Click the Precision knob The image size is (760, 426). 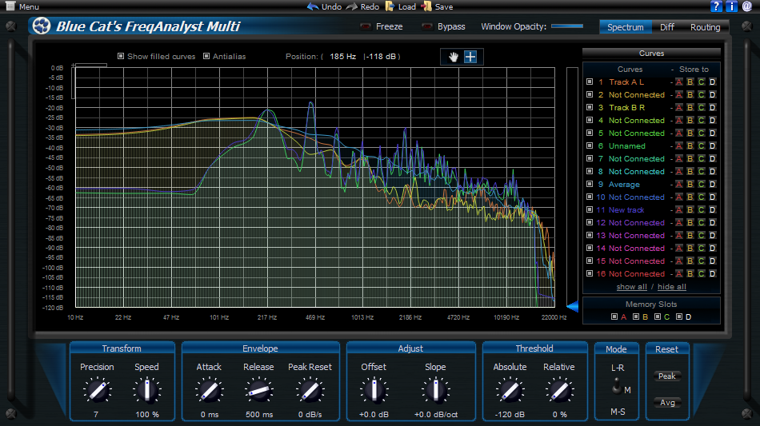pyautogui.click(x=97, y=391)
